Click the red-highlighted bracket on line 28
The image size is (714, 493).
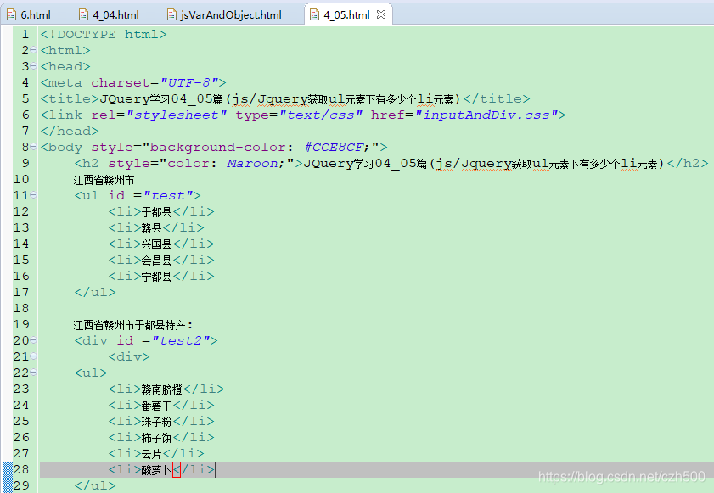pyautogui.click(x=175, y=469)
